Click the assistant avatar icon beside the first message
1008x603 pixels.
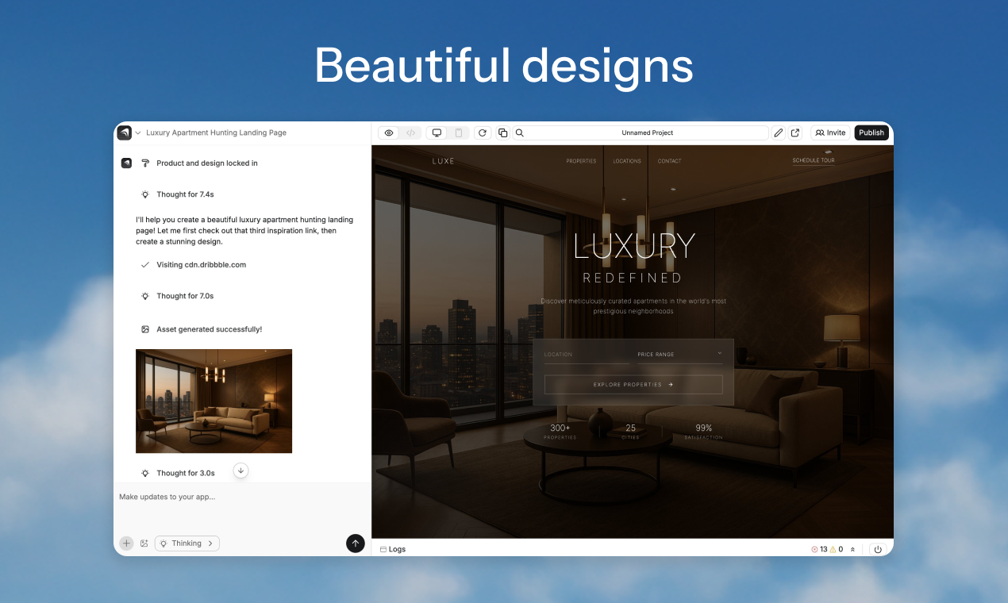click(x=126, y=163)
